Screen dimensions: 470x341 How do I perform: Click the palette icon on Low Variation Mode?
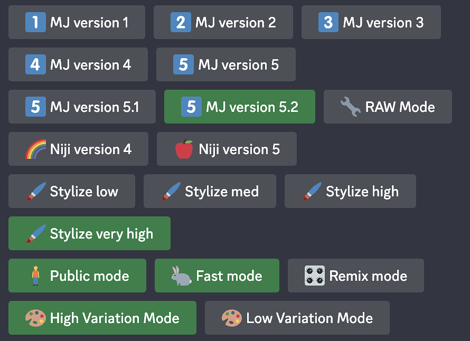[232, 318]
